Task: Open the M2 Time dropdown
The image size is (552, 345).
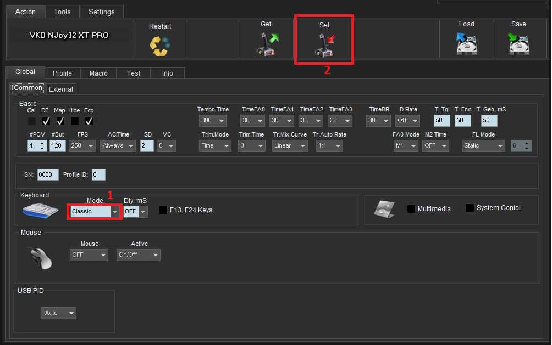Action: pyautogui.click(x=436, y=146)
